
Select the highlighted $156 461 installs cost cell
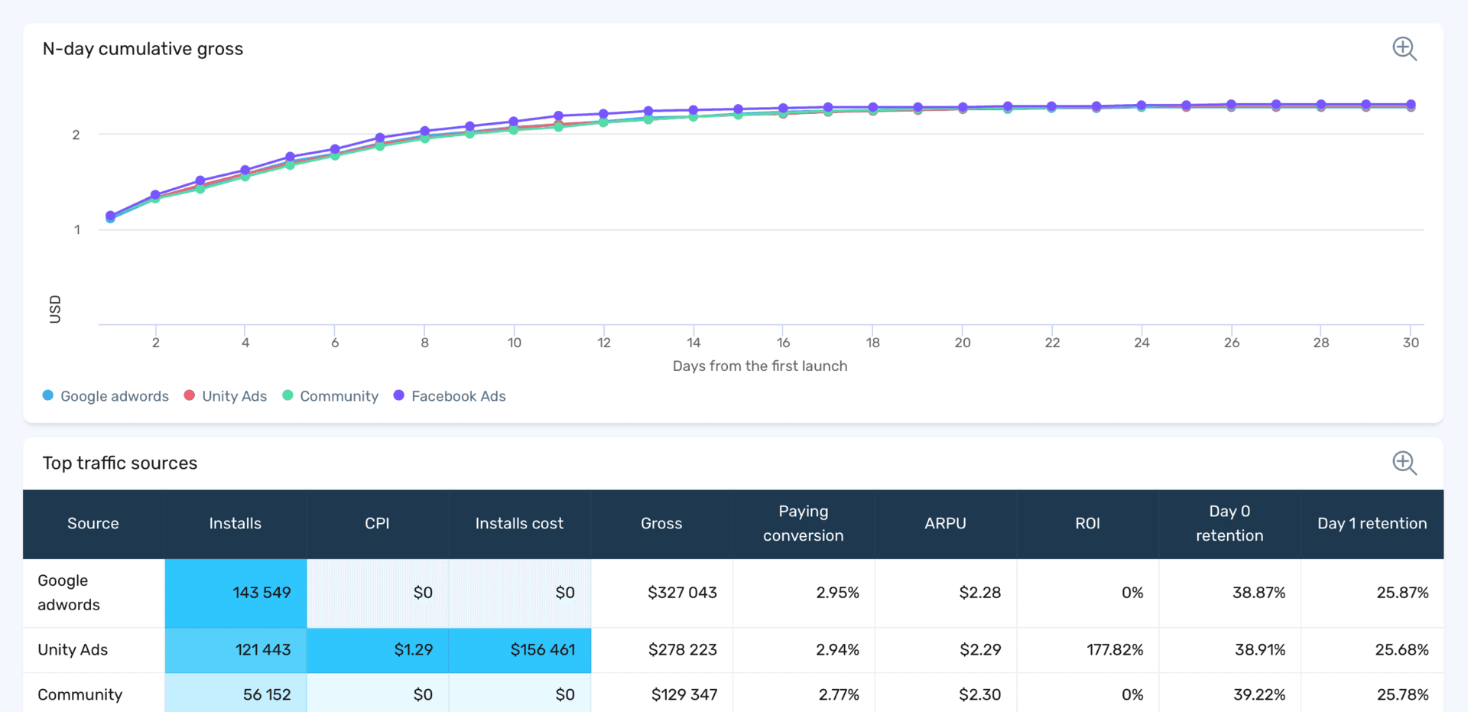click(x=519, y=650)
